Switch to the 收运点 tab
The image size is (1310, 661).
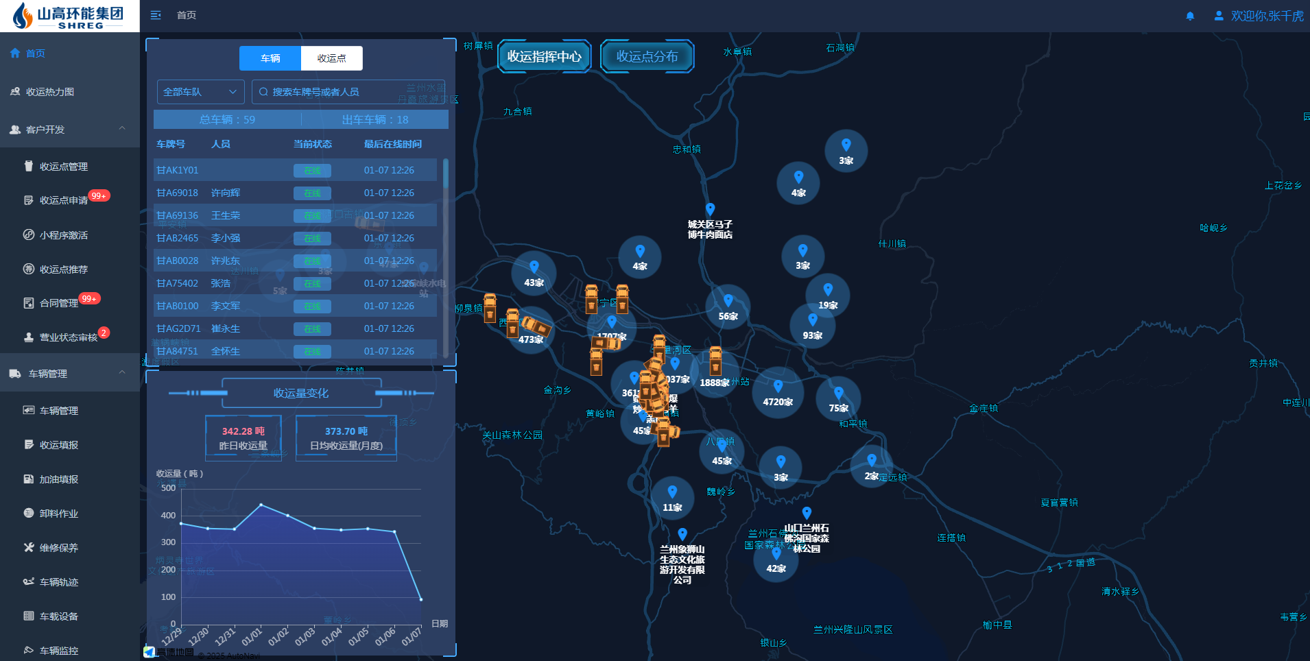(332, 58)
